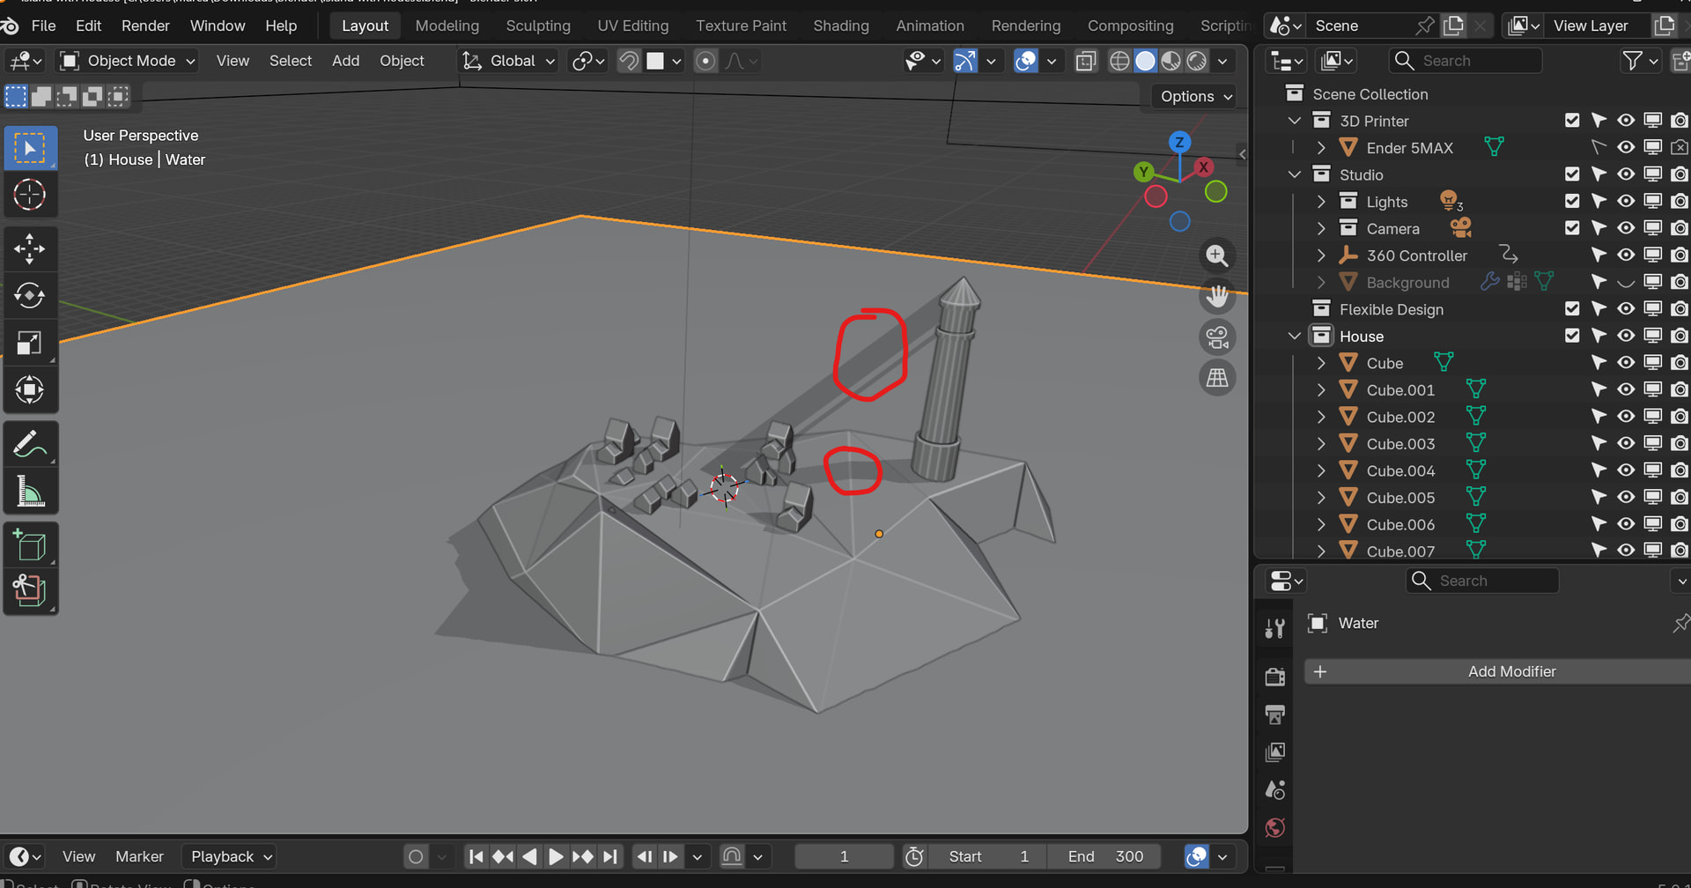The height and width of the screenshot is (888, 1691).
Task: Toggle camera view in viewport
Action: (x=1217, y=337)
